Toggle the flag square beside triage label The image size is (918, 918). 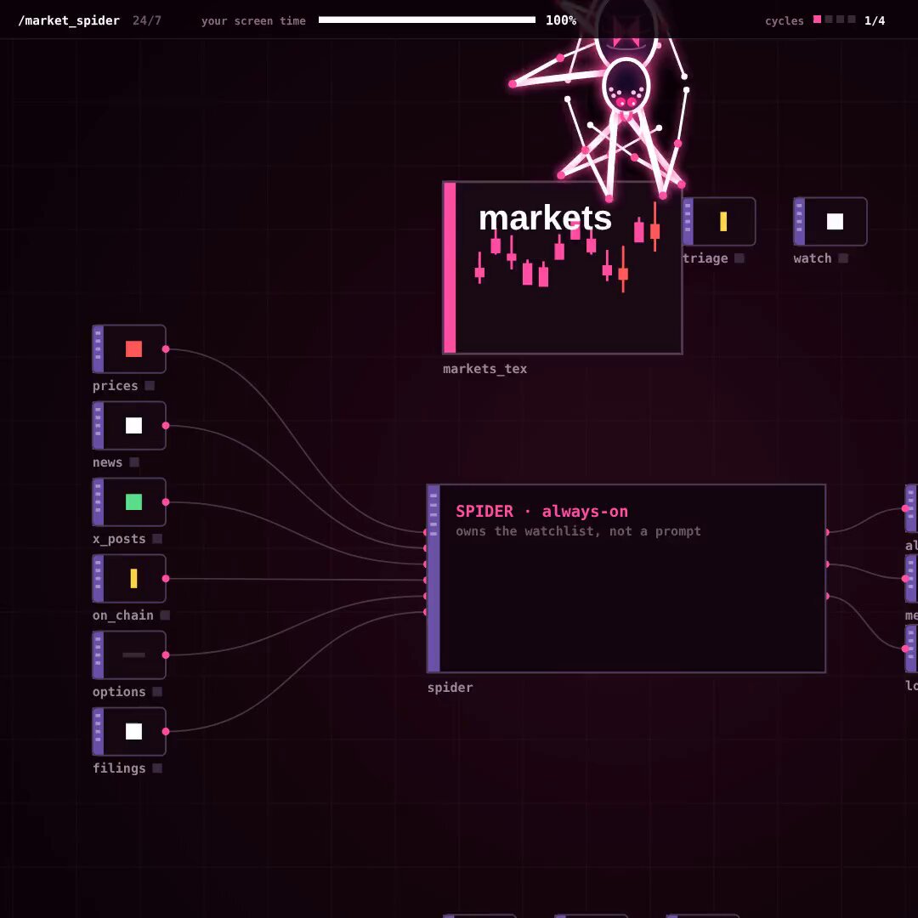pos(739,258)
